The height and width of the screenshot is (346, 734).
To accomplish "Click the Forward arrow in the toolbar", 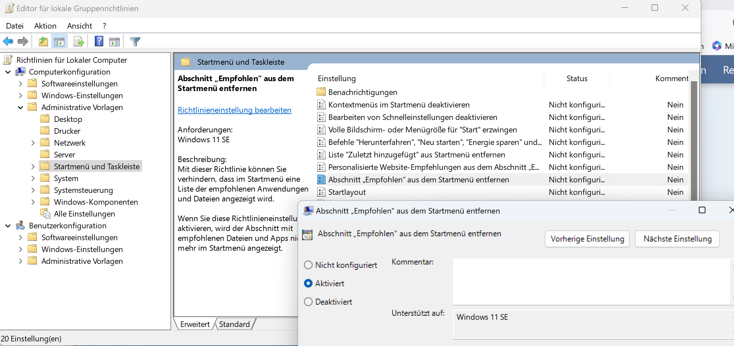I will [x=23, y=42].
